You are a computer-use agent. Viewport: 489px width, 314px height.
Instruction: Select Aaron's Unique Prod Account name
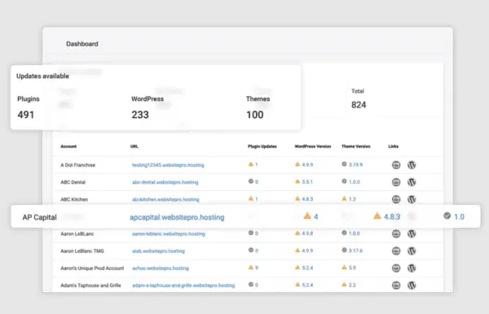[x=92, y=268]
